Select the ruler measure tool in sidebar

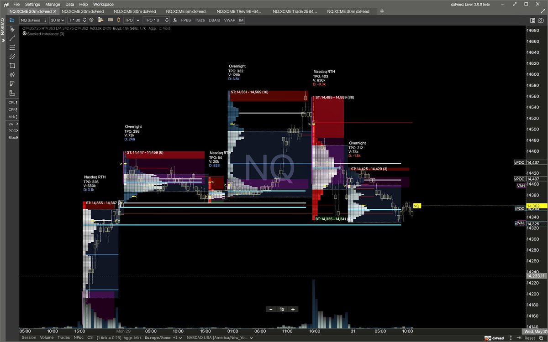[x=12, y=93]
